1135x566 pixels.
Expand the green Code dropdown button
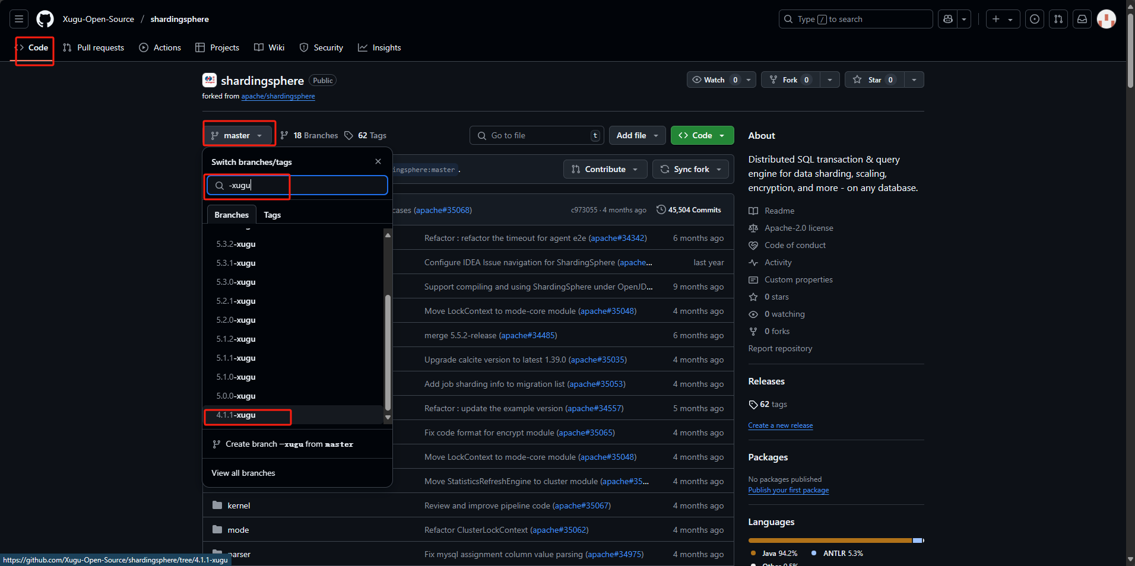(x=702, y=135)
